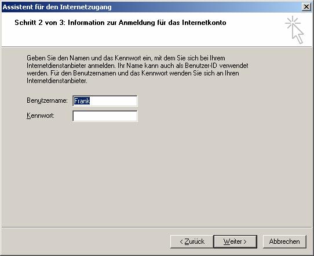Cancel the wizard via Abbrechen
The width and height of the screenshot is (314, 256).
point(284,241)
